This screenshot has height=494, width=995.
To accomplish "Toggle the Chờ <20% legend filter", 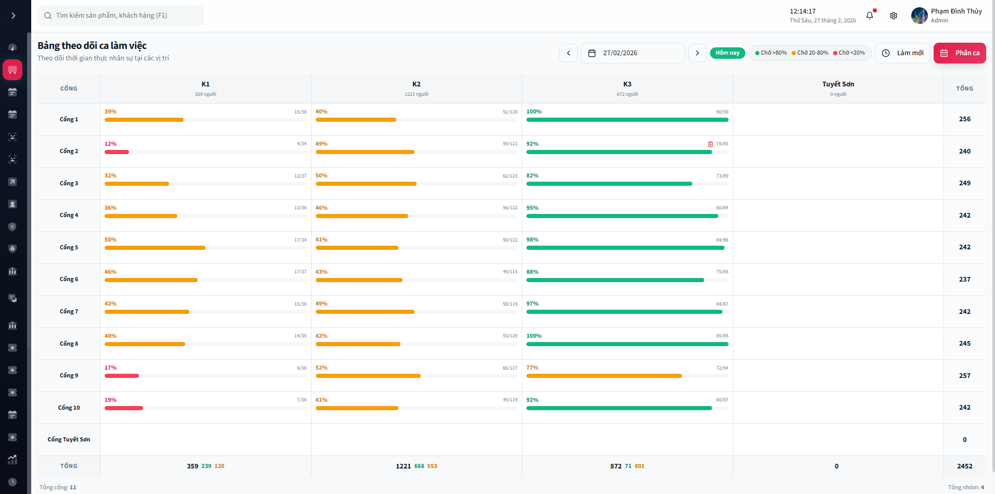I will point(849,53).
